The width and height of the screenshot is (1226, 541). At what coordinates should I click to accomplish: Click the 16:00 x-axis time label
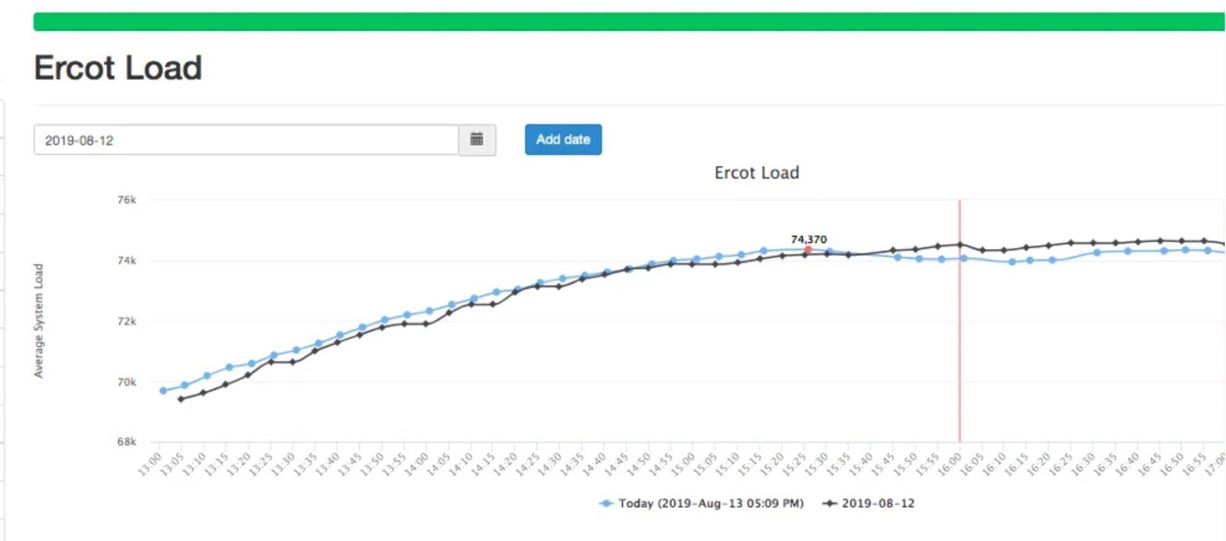click(x=950, y=464)
